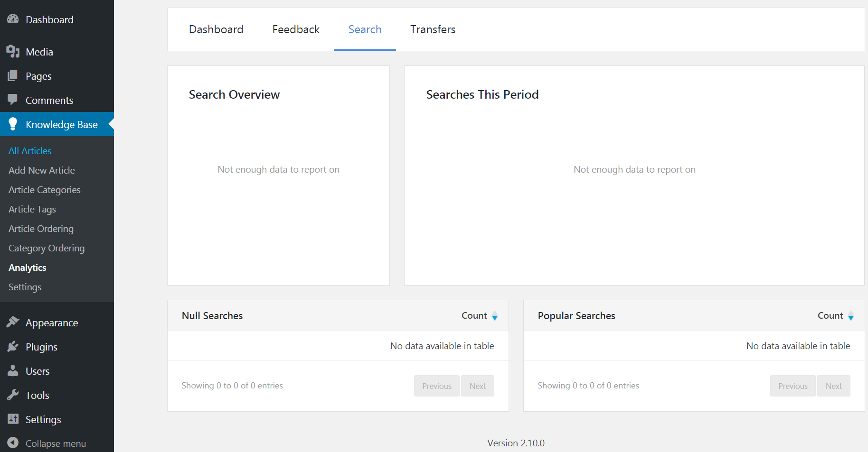Open the Transfers tab
The width and height of the screenshot is (868, 452).
click(433, 29)
